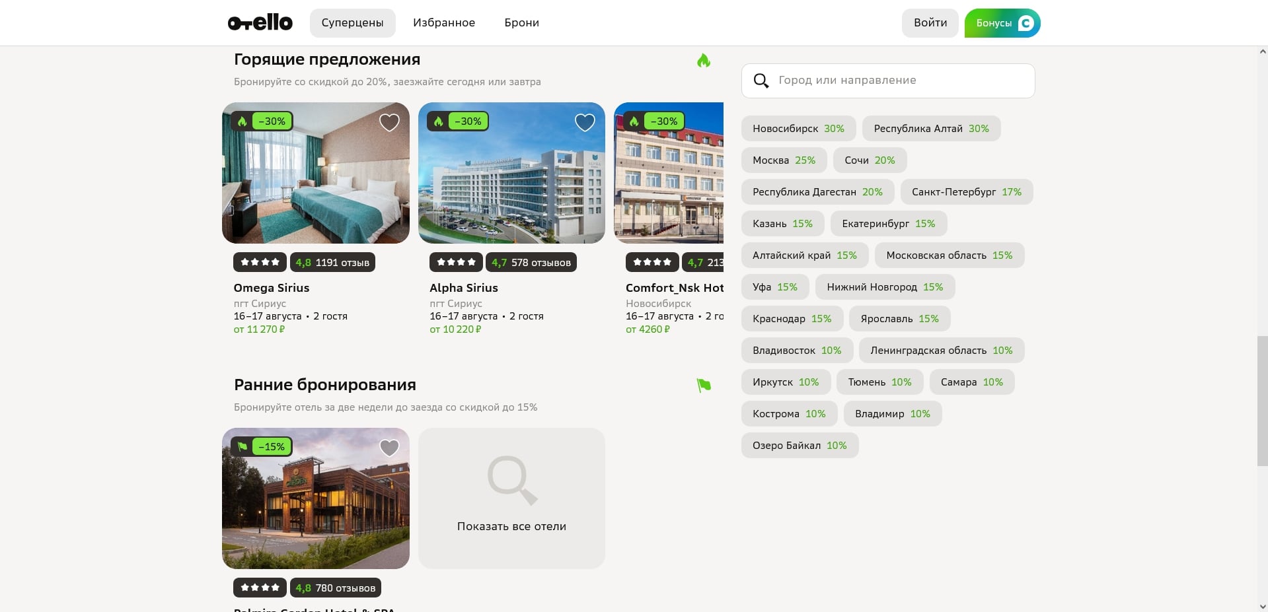Click the -30% flame badge on Omega Sirius

[x=262, y=121]
